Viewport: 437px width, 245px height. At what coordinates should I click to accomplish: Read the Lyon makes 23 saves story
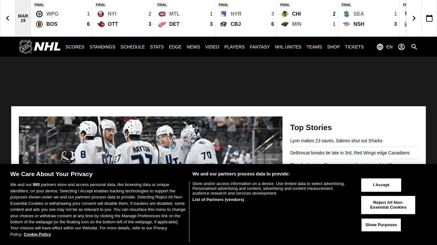click(x=336, y=141)
